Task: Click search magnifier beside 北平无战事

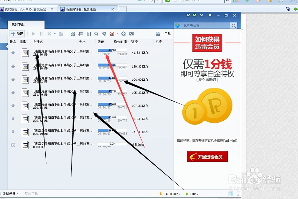Action: [234, 26]
